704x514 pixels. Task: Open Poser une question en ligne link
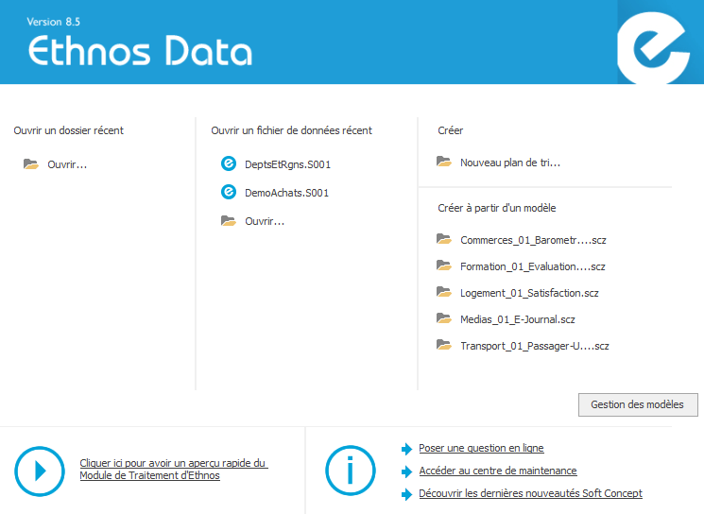[x=481, y=448]
